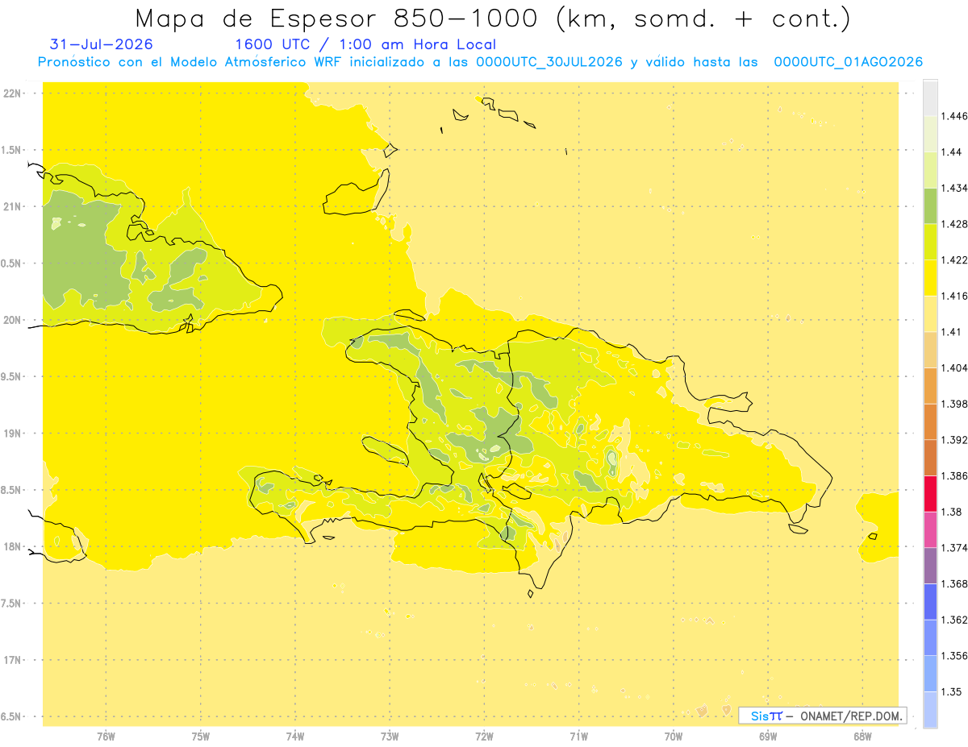
Task: Click the legend value 1.404
Action: (x=954, y=368)
